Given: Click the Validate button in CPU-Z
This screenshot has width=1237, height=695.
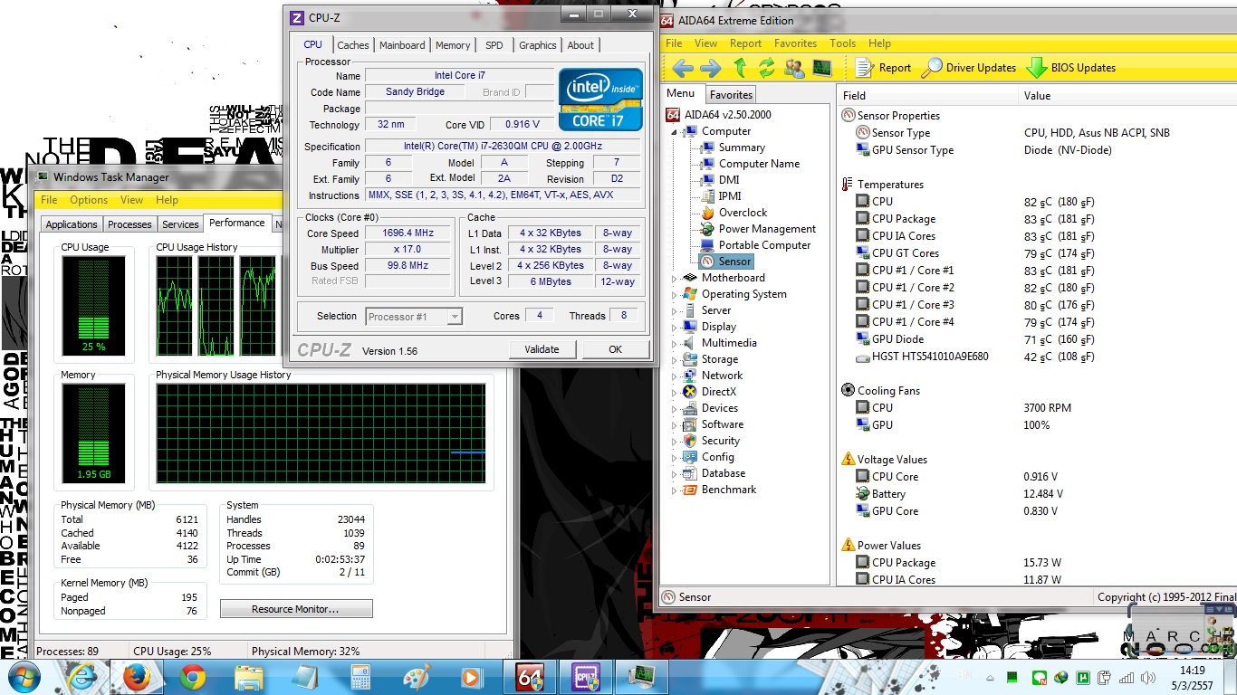Looking at the screenshot, I should pos(542,349).
